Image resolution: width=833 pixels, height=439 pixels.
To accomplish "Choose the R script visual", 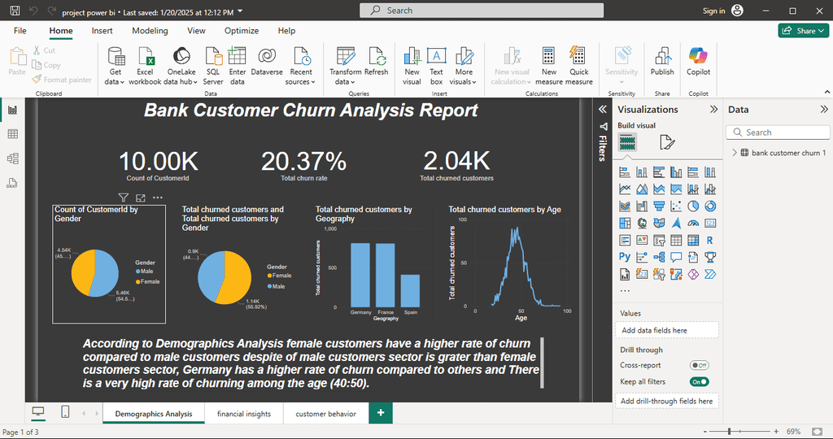I will (709, 241).
